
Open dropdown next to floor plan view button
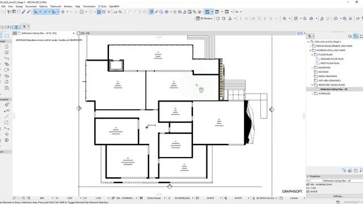[212, 12]
